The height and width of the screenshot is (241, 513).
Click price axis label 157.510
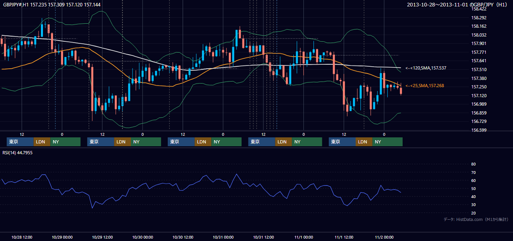click(479, 69)
